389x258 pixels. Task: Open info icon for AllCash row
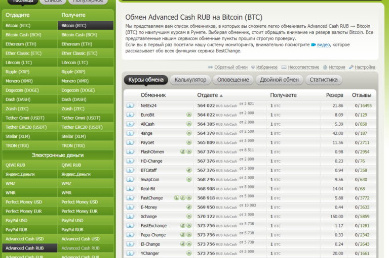[130, 124]
